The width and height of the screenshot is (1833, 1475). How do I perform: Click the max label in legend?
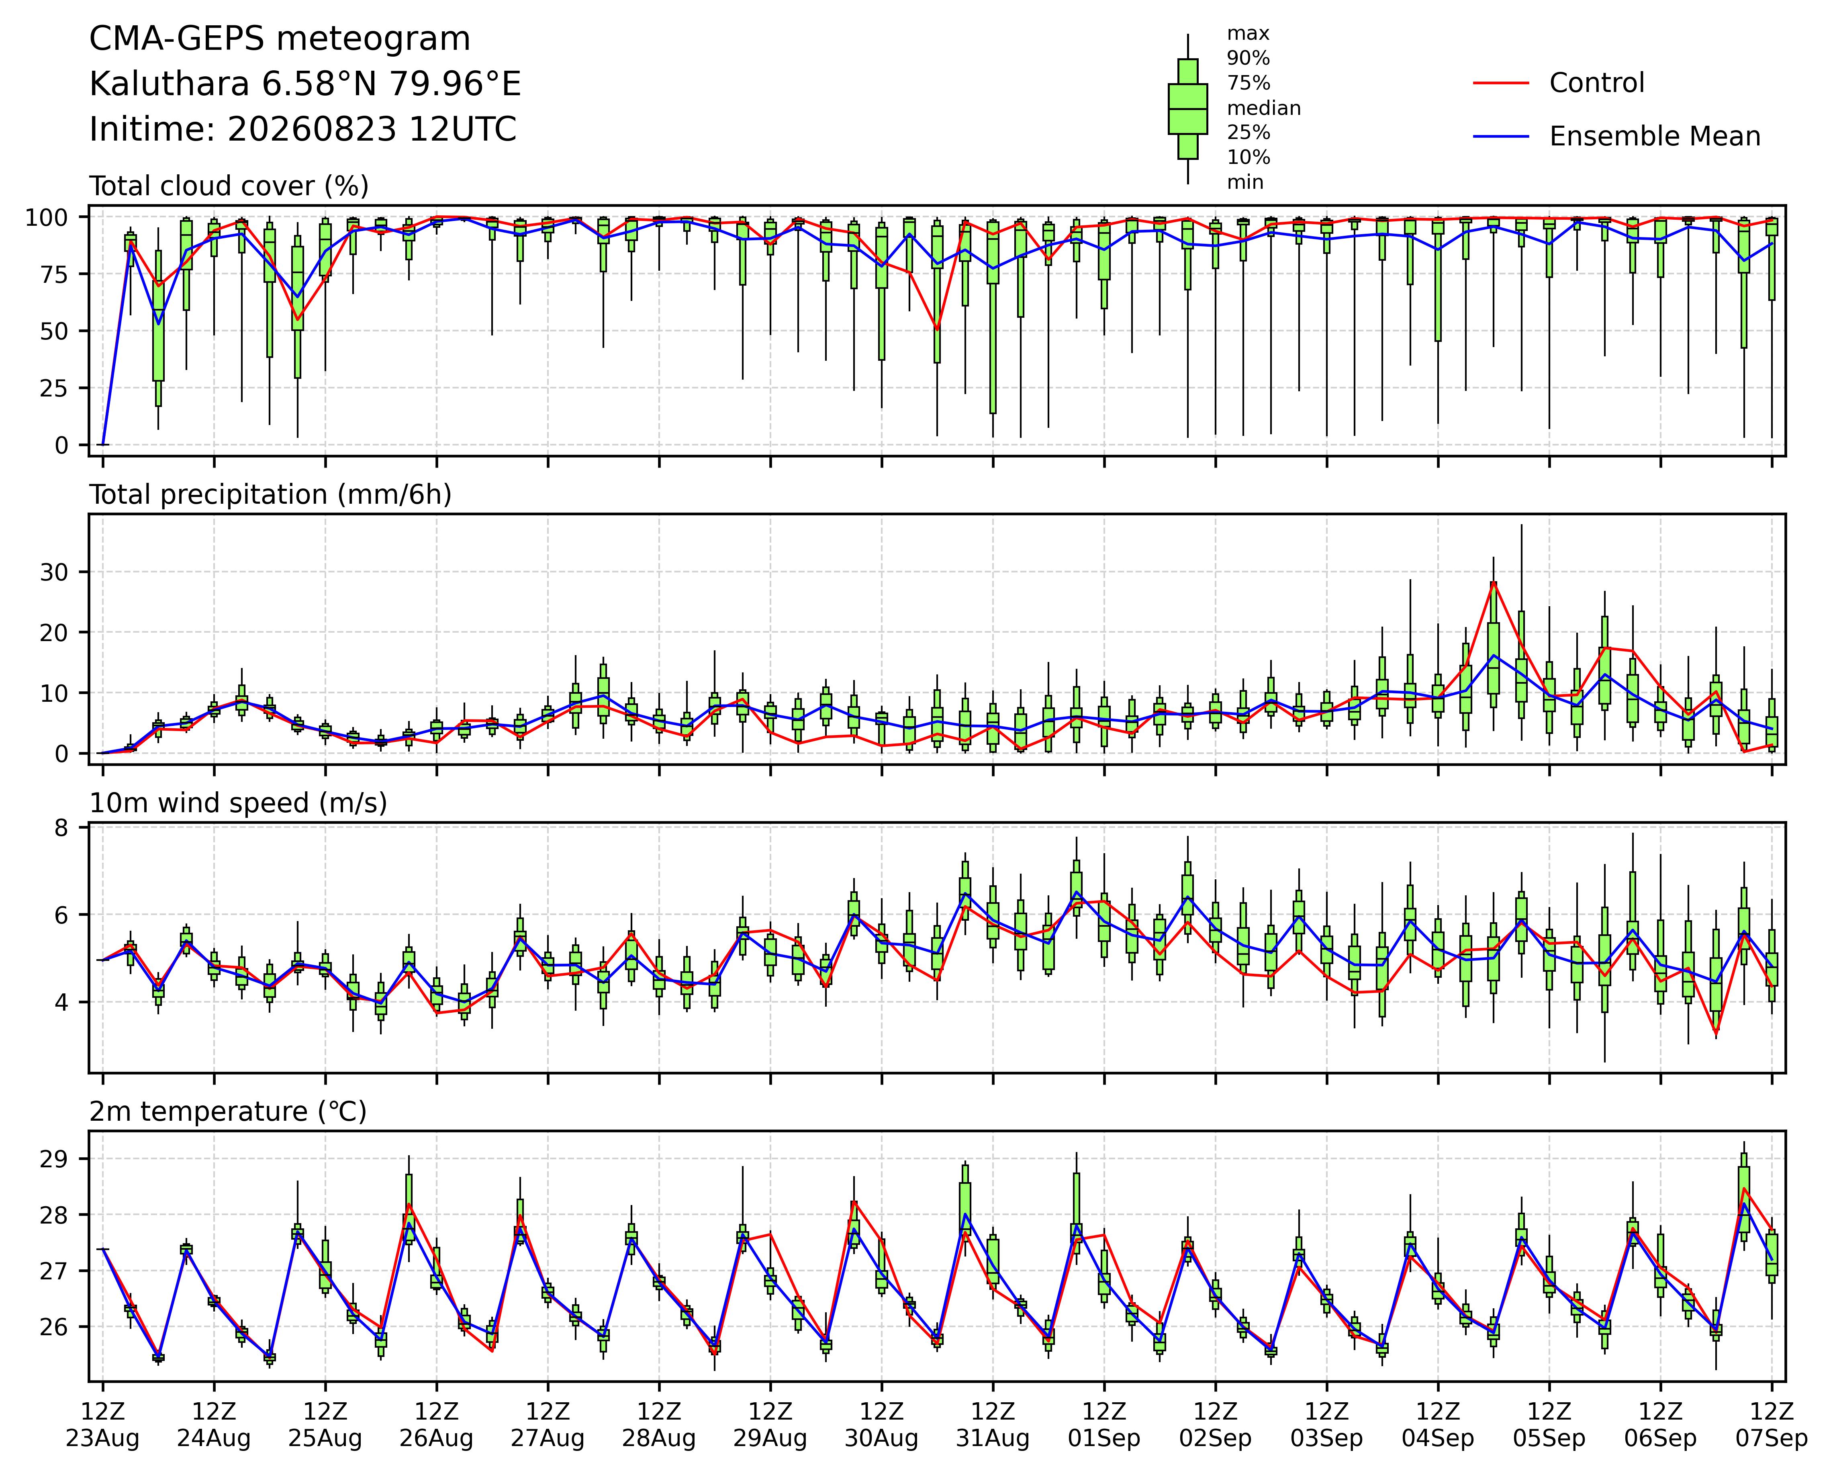pos(1248,34)
